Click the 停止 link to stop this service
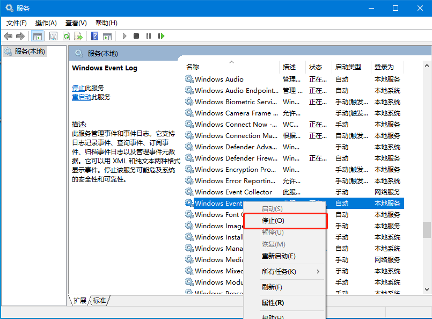This screenshot has width=432, height=319. (78, 88)
